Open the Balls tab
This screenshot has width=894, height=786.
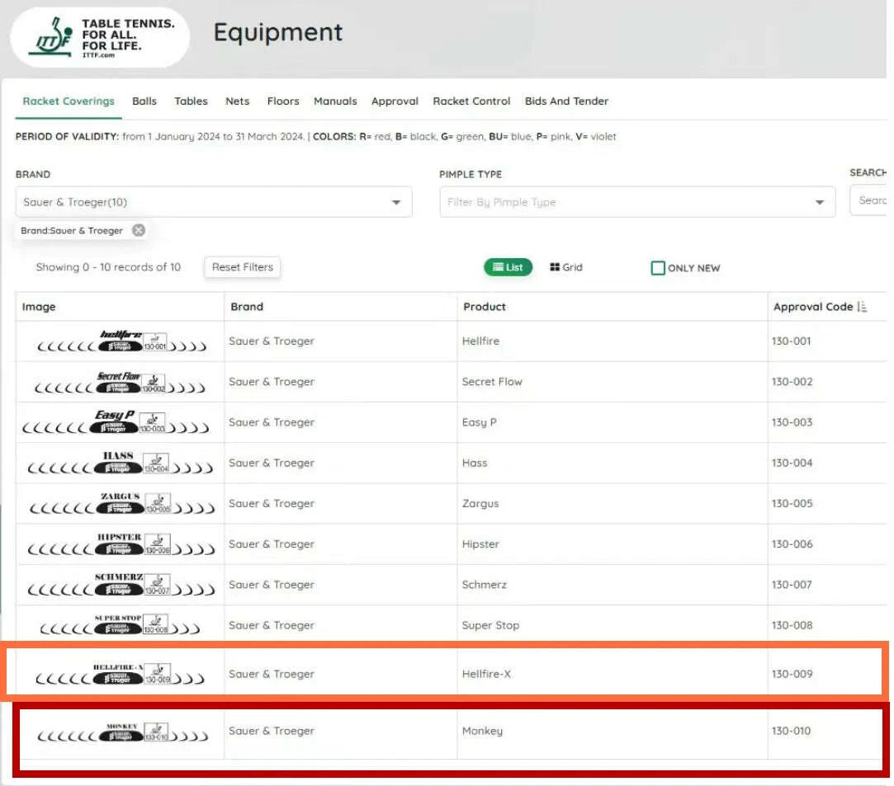(144, 101)
